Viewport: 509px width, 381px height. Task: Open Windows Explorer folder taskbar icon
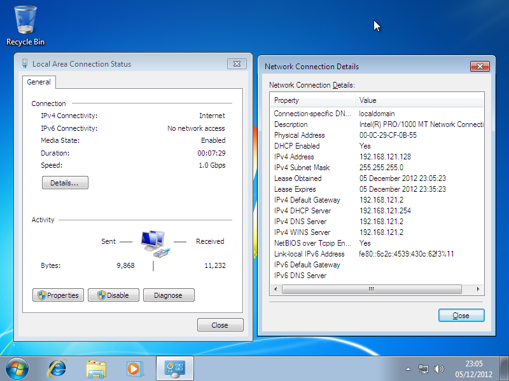96,368
